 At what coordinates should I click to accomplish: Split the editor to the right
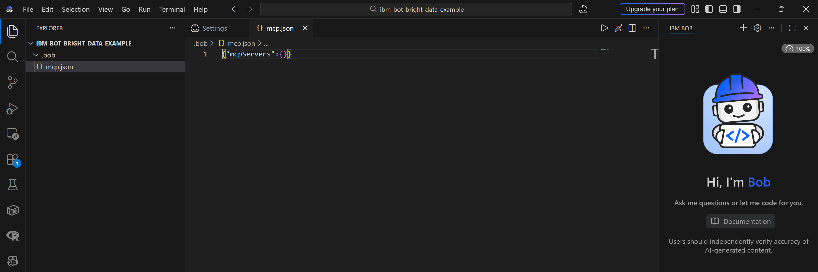pos(632,28)
